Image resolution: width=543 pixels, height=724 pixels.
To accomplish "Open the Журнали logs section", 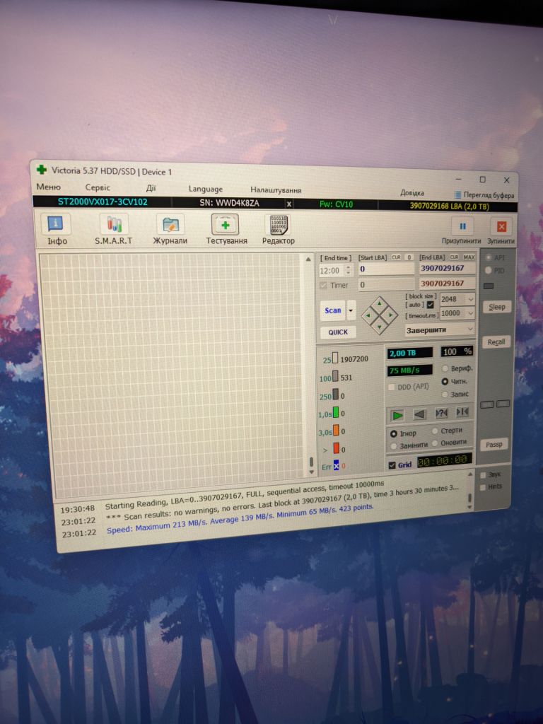I will 170,230.
